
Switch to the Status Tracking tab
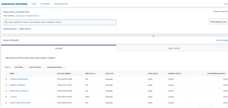(x=173, y=48)
